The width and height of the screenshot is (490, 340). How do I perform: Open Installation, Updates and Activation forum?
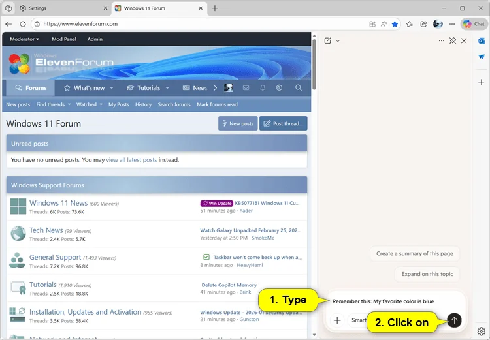[x=86, y=312]
